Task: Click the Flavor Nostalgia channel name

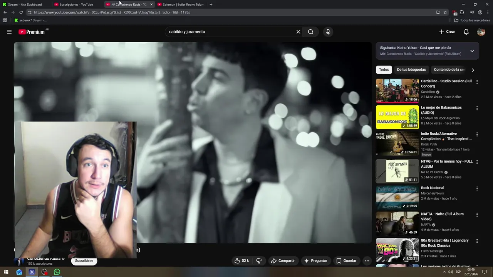Action: (x=433, y=251)
